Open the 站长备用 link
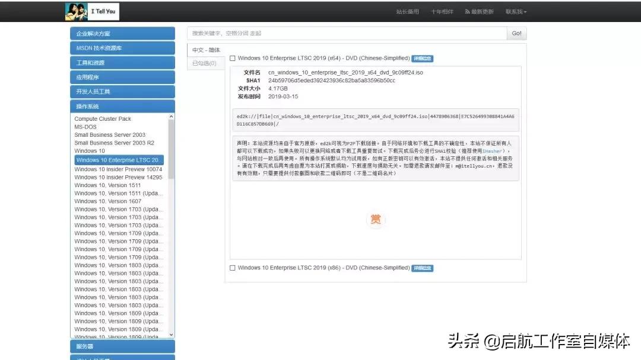Image resolution: width=641 pixels, height=360 pixels. click(x=408, y=11)
